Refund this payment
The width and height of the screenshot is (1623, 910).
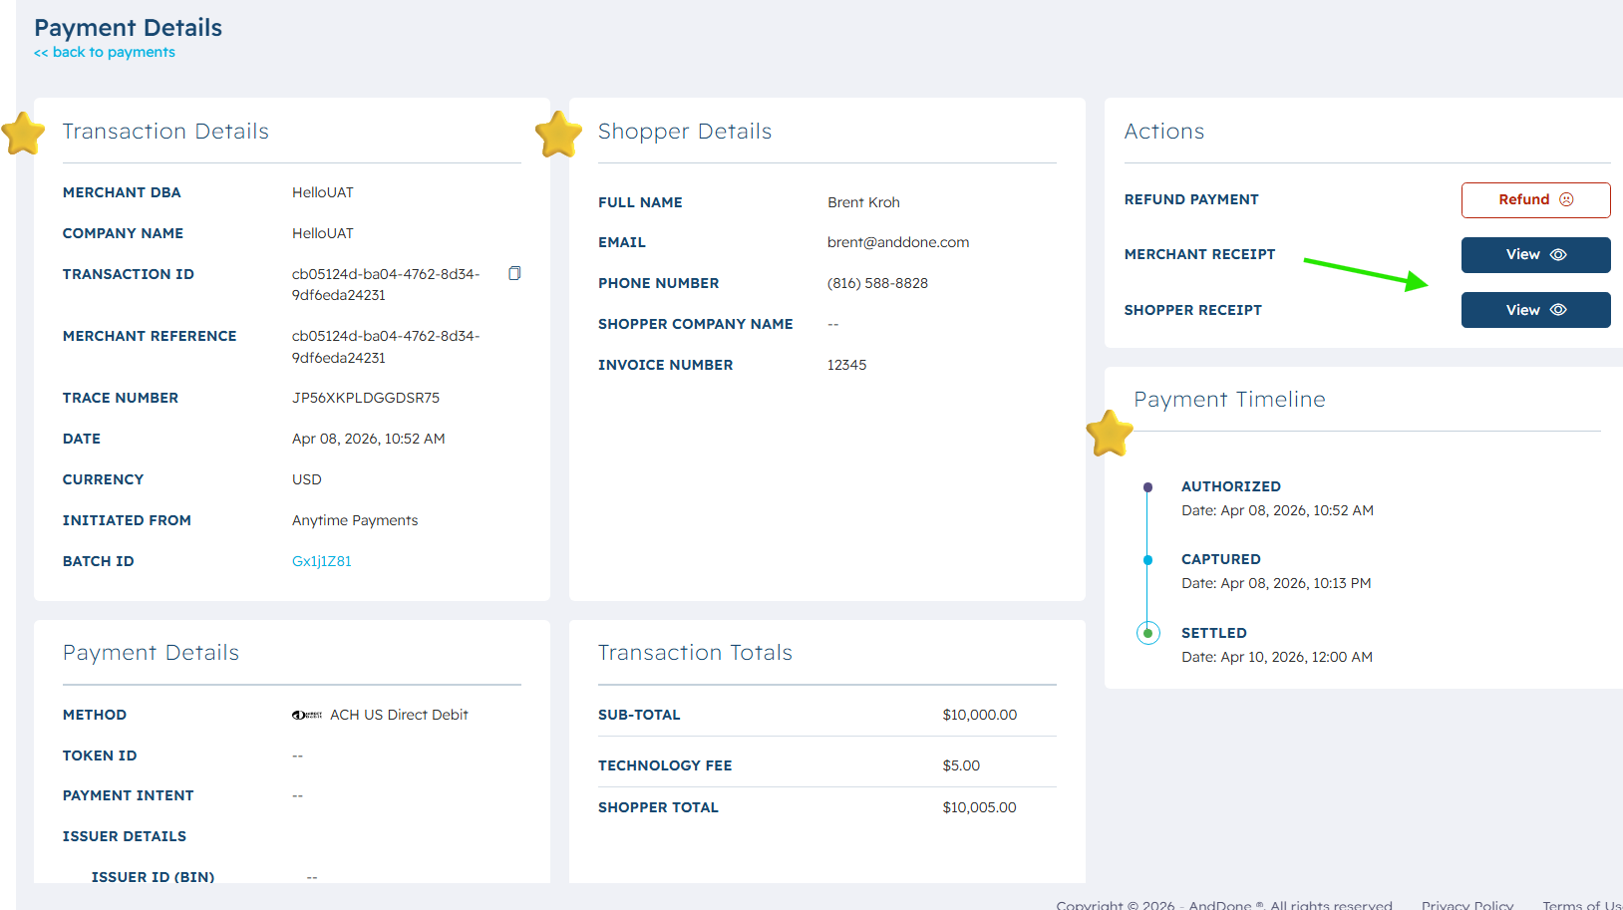coord(1535,200)
